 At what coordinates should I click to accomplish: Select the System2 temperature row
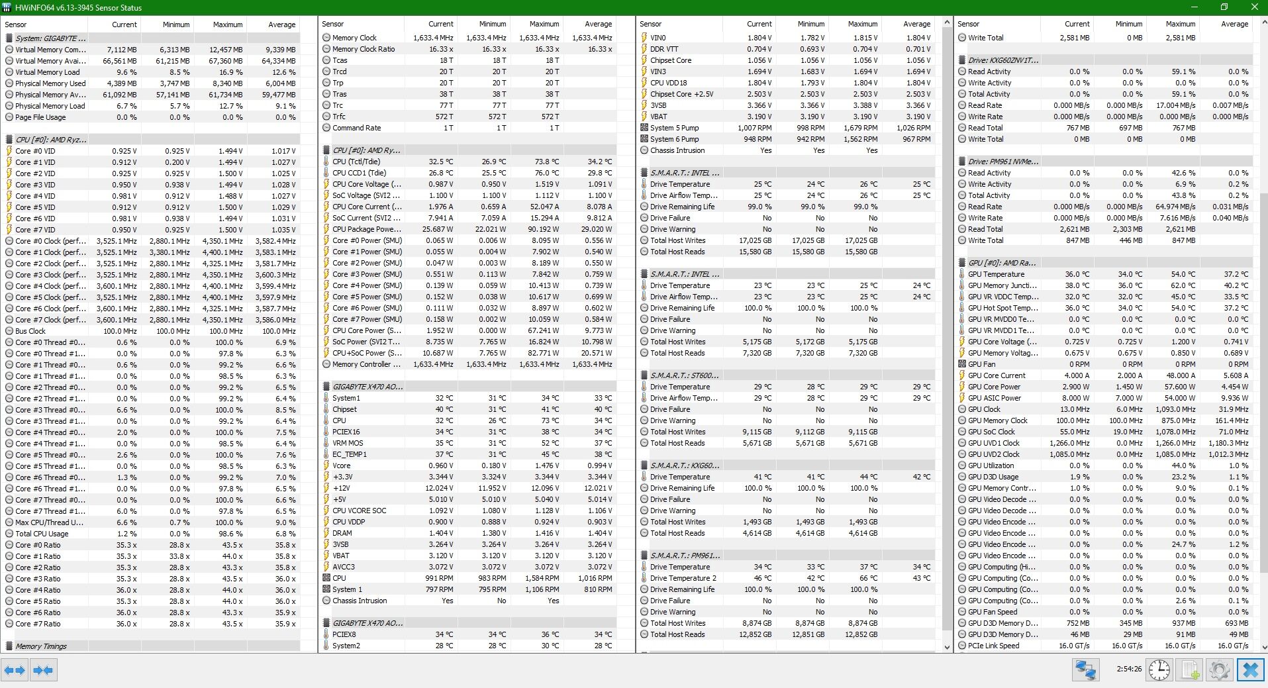pos(469,646)
